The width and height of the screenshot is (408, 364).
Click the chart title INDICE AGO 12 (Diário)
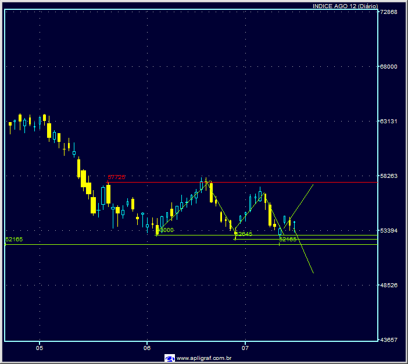point(345,6)
